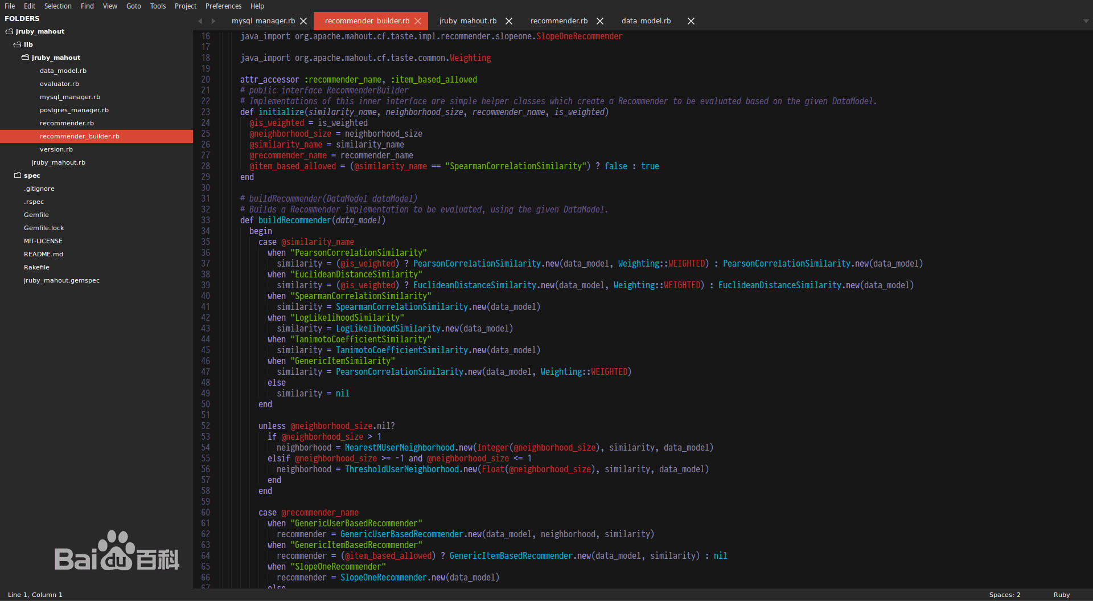Close the jruby mahout.rb tab

point(509,21)
